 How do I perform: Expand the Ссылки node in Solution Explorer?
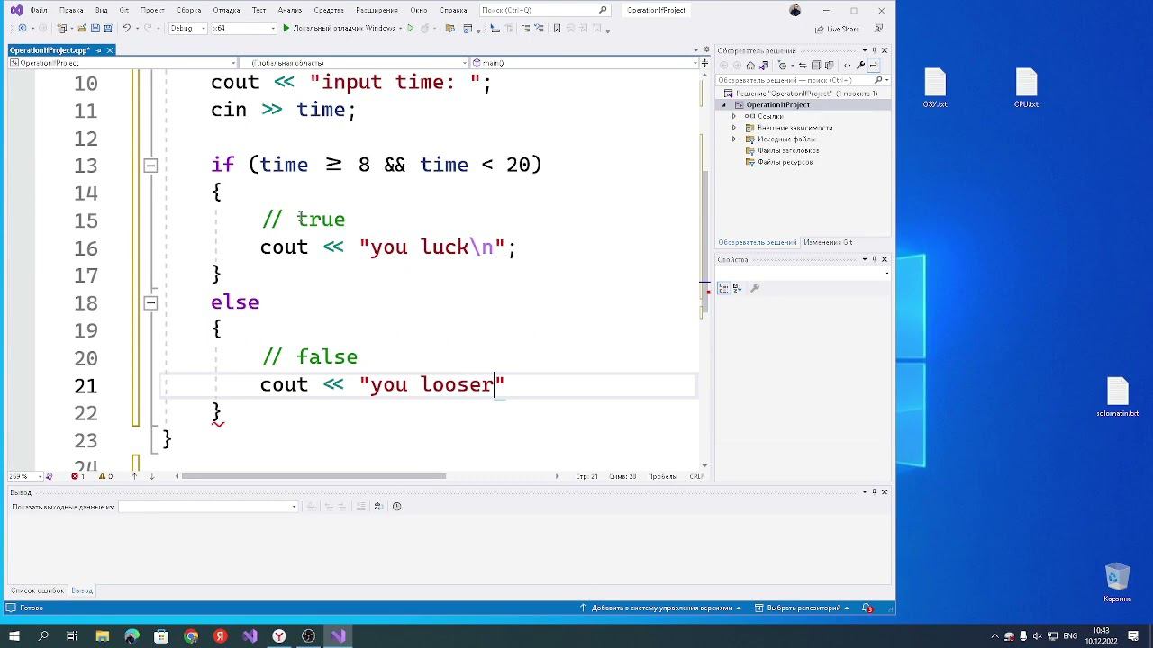coord(734,116)
